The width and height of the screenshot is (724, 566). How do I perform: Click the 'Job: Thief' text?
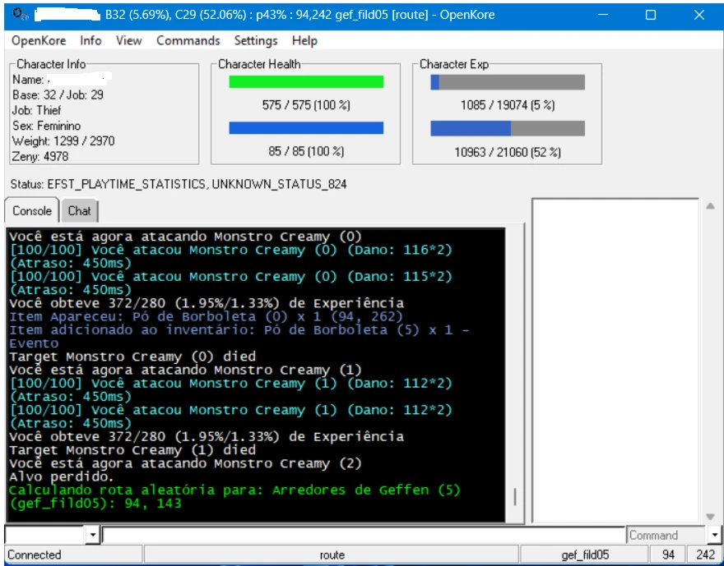pos(36,110)
